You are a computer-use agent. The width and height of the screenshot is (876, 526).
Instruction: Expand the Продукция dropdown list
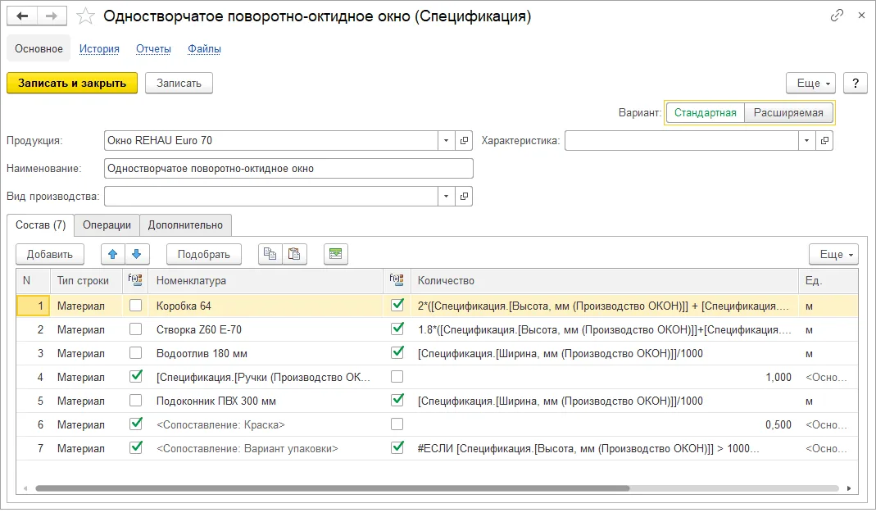tap(446, 141)
